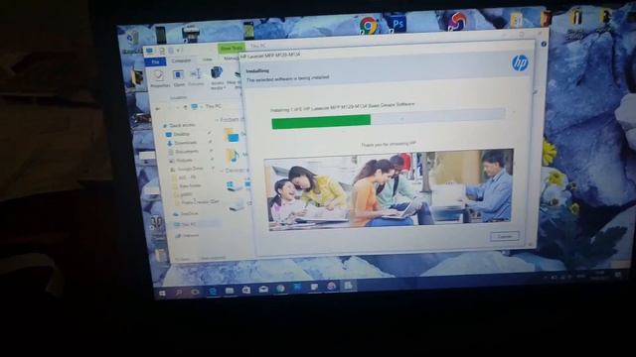The image size is (636, 357).
Task: Open Chrome from taskbar
Action: 280,289
